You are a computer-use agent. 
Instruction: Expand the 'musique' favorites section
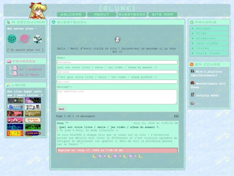(x=209, y=28)
